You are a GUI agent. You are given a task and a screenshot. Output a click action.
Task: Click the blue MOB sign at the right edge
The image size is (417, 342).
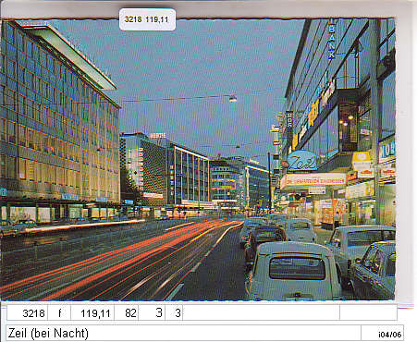[x=387, y=150]
